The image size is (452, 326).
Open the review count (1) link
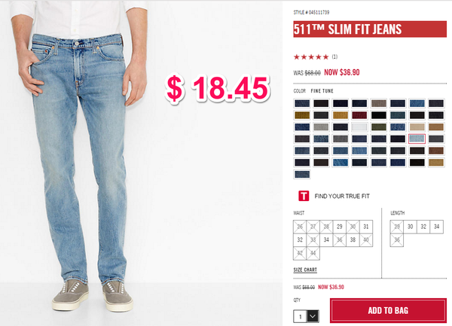point(334,56)
